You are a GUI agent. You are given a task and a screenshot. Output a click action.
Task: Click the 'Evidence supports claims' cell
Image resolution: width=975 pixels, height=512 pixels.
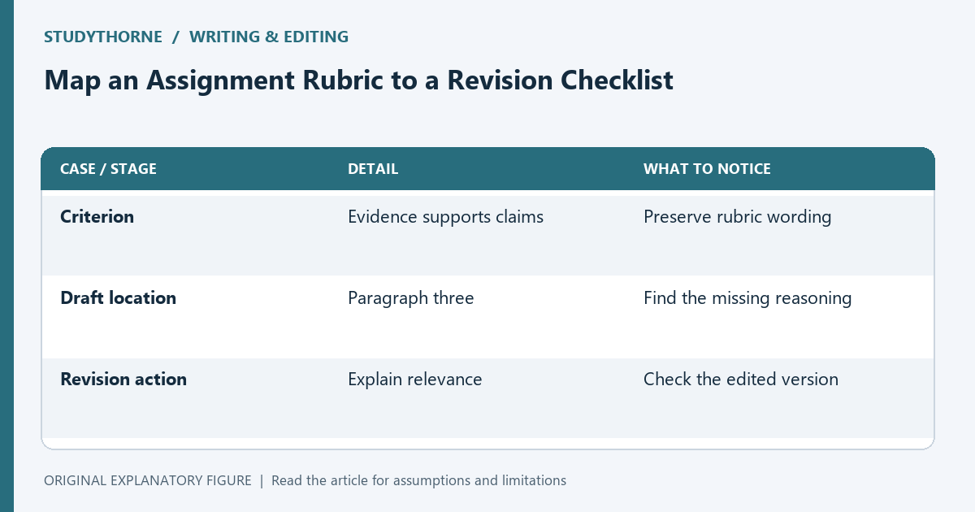pyautogui.click(x=445, y=217)
